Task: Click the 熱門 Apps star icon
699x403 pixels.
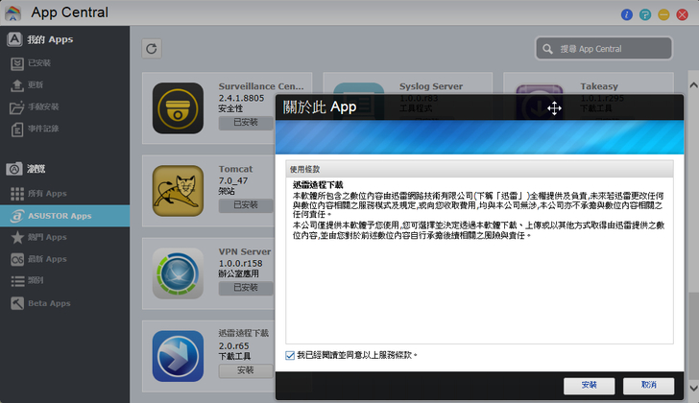Action: tap(17, 237)
